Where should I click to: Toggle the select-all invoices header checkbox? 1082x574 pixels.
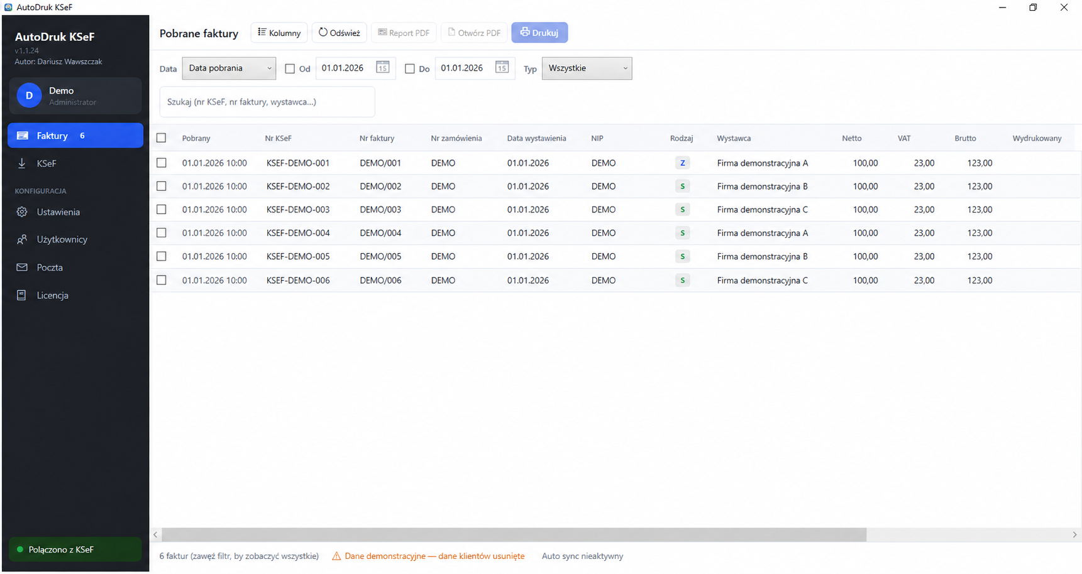[x=162, y=138]
